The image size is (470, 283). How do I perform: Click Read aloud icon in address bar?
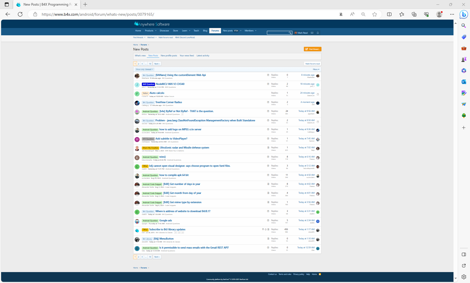pyautogui.click(x=352, y=14)
